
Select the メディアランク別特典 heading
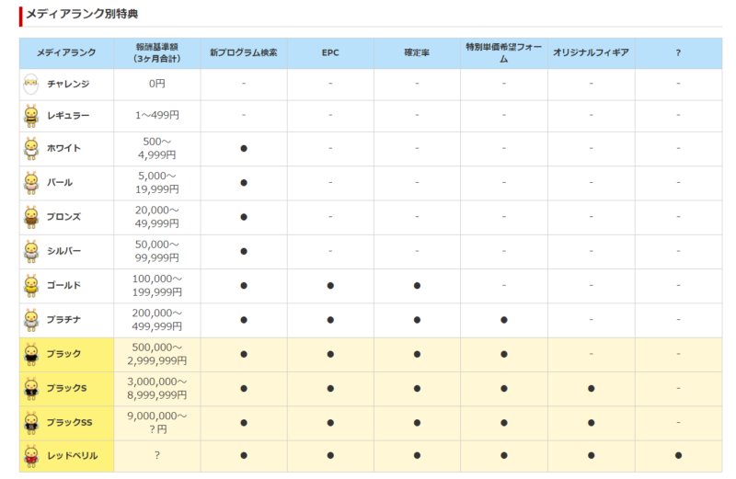point(82,14)
